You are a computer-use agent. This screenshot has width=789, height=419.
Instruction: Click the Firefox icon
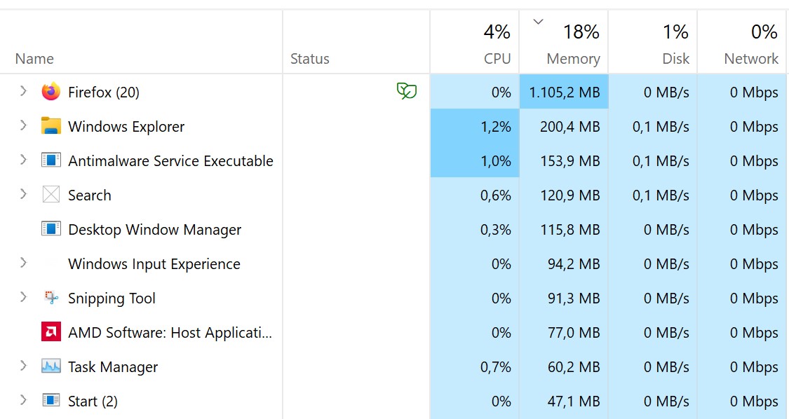(x=50, y=92)
